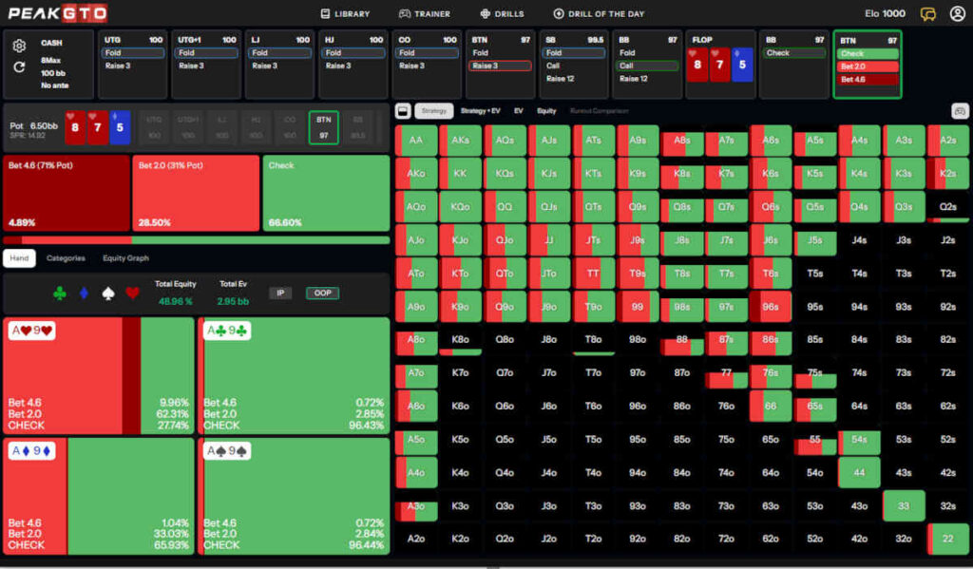Switch to the Categories tab

pos(66,258)
